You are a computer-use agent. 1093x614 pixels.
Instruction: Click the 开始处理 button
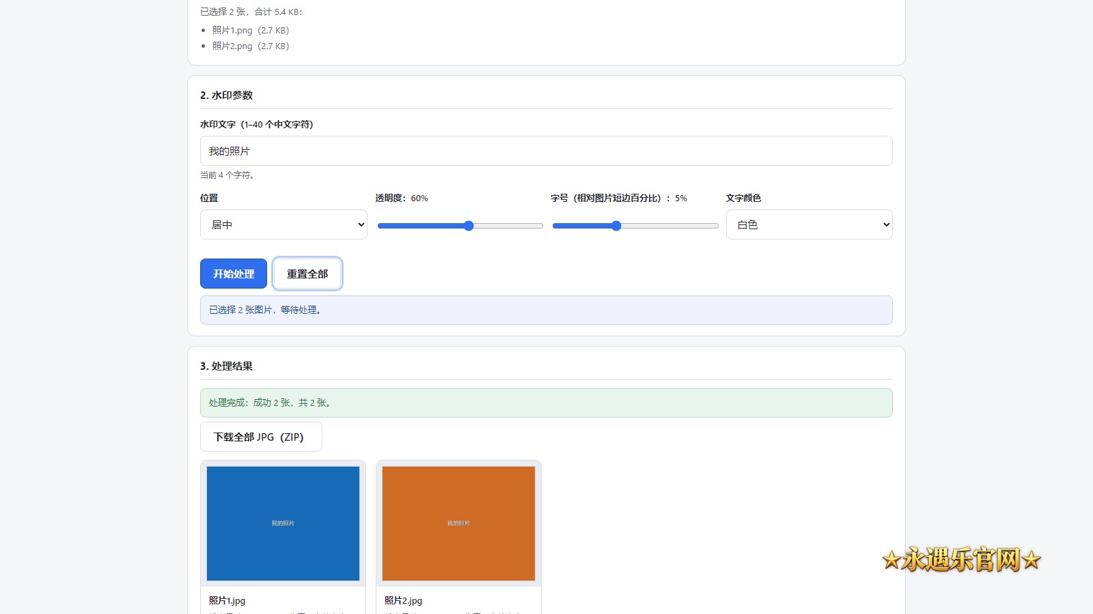pyautogui.click(x=234, y=274)
